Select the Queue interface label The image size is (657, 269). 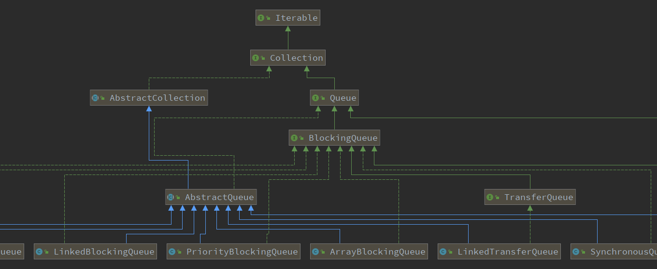343,98
